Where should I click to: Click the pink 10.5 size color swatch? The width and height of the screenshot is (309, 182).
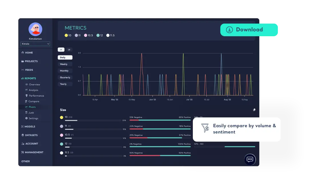62,135
